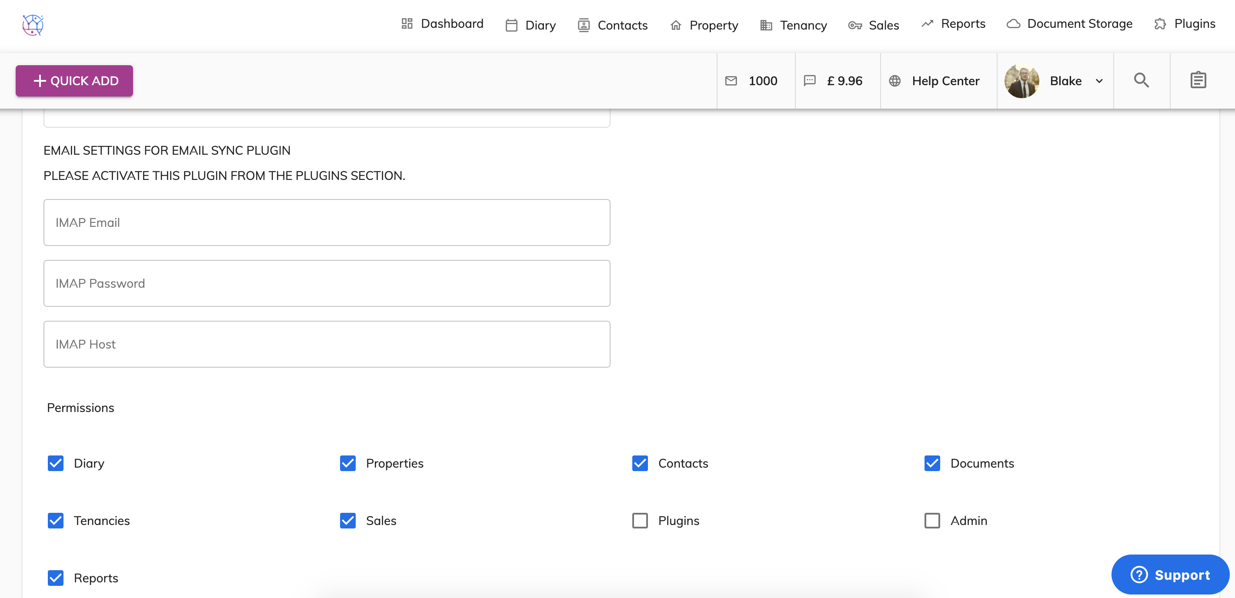This screenshot has width=1235, height=598.
Task: Focus the IMAP Email field
Action: [327, 223]
